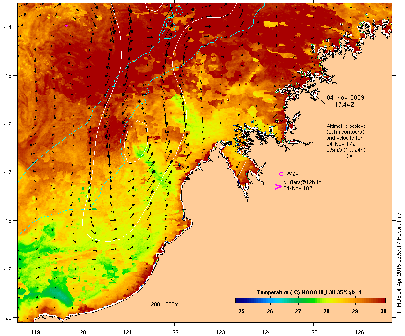
Task: Click the '04-Nov 17Z' text in legend
Action: [x=341, y=144]
